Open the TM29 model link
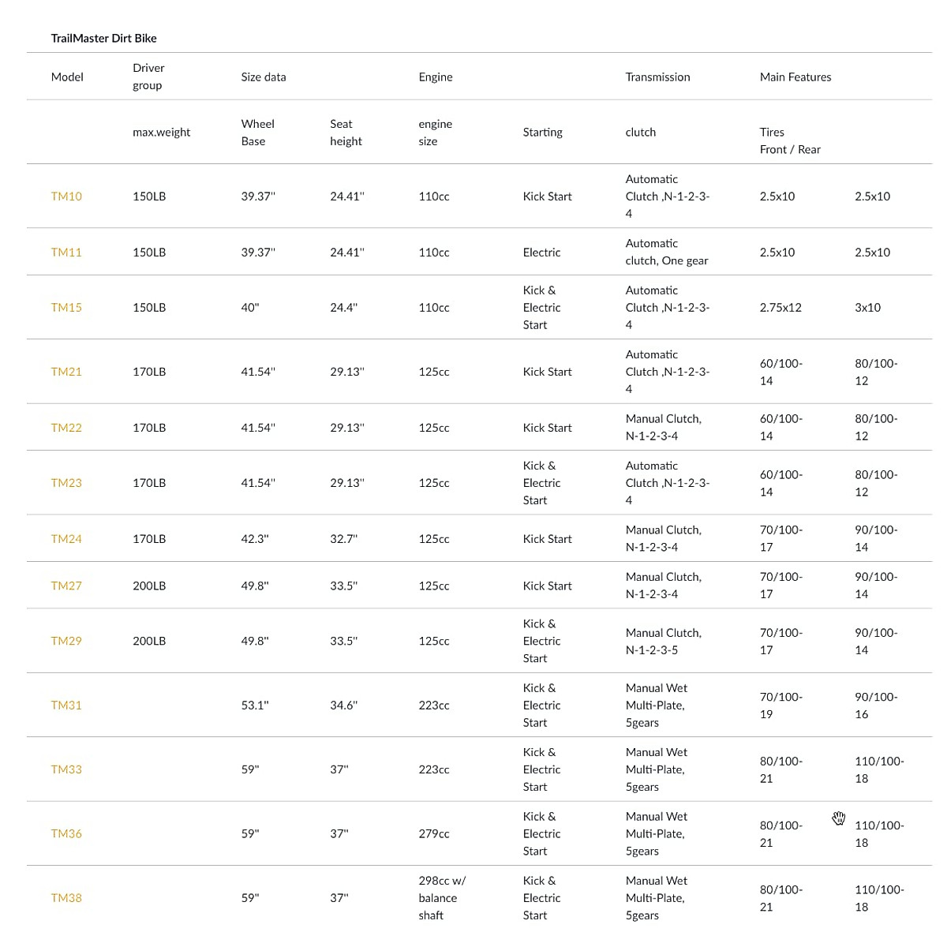947x947 pixels. (66, 641)
